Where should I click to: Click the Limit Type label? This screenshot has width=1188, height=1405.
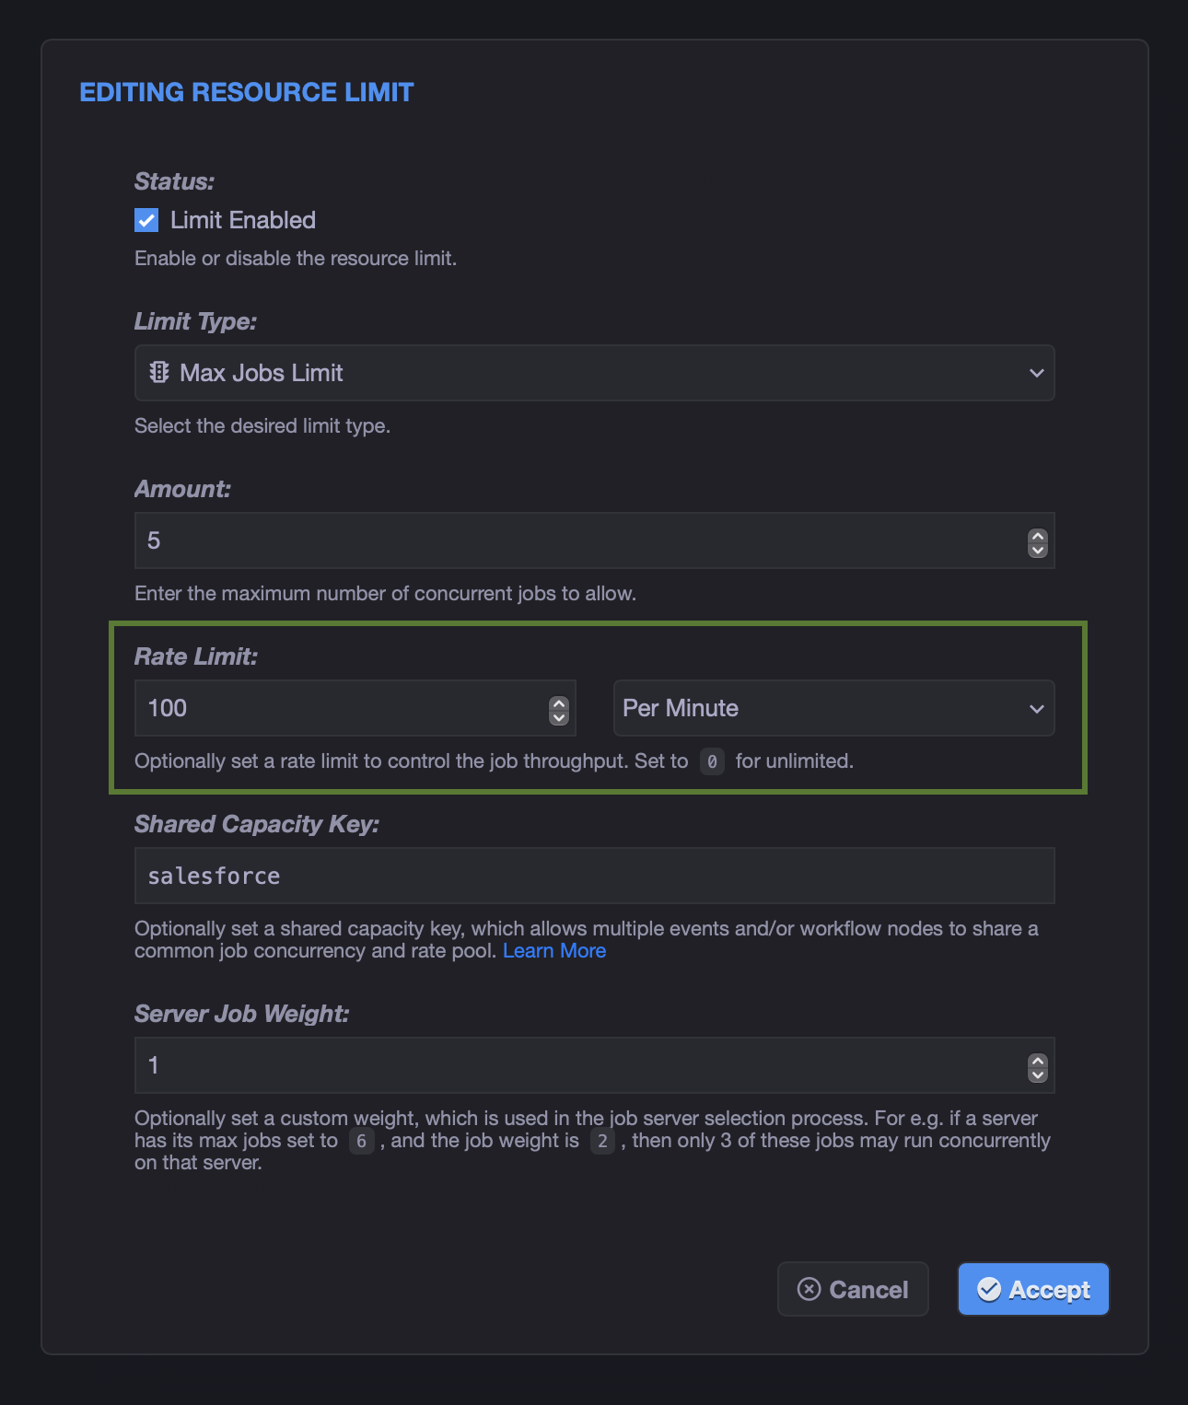click(x=195, y=321)
